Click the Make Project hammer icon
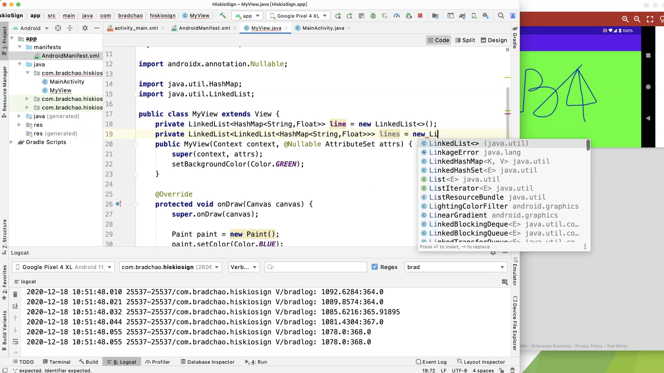 (223, 16)
